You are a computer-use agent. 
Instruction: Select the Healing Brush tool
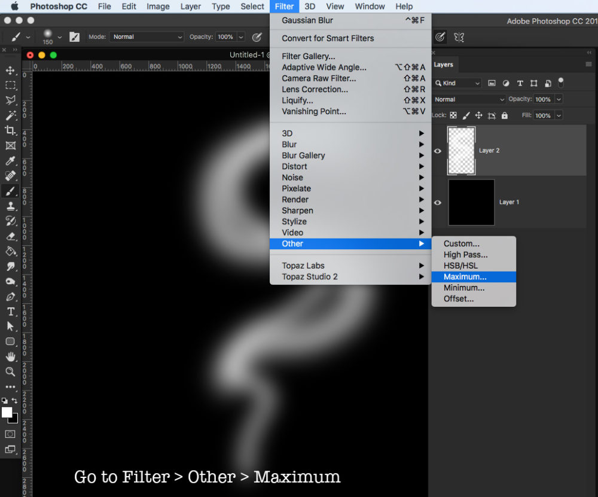[10, 175]
